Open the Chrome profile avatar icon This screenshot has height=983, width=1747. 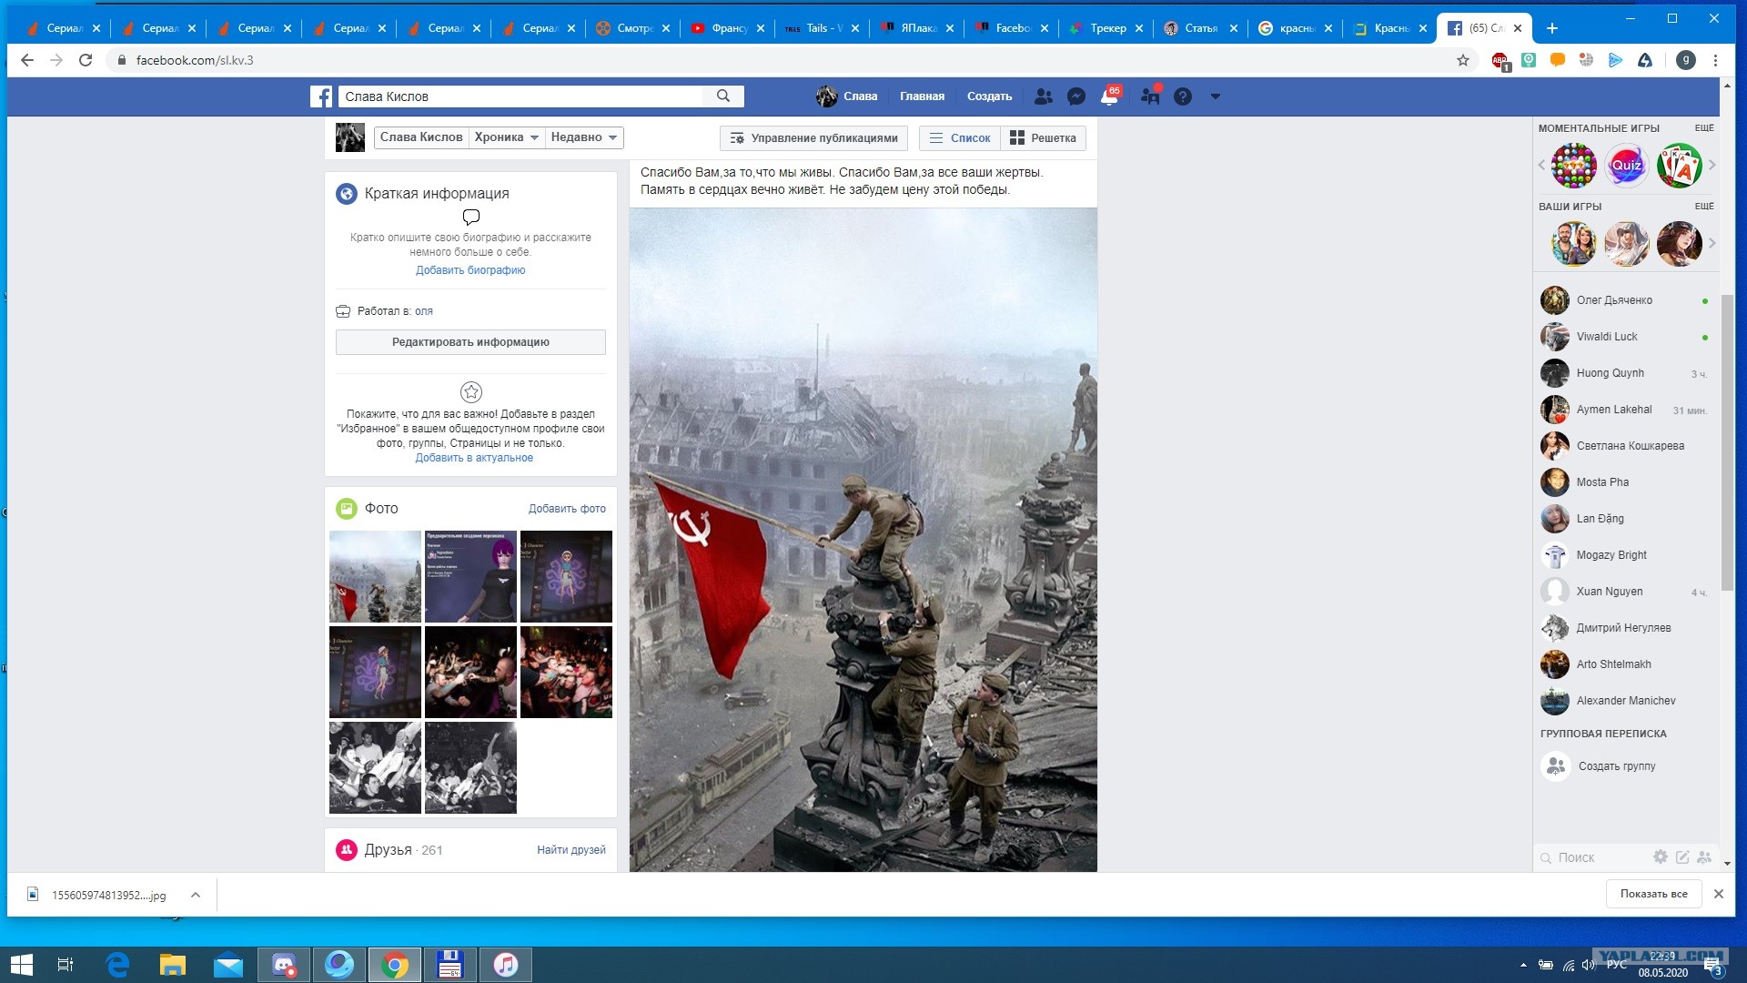click(1686, 60)
